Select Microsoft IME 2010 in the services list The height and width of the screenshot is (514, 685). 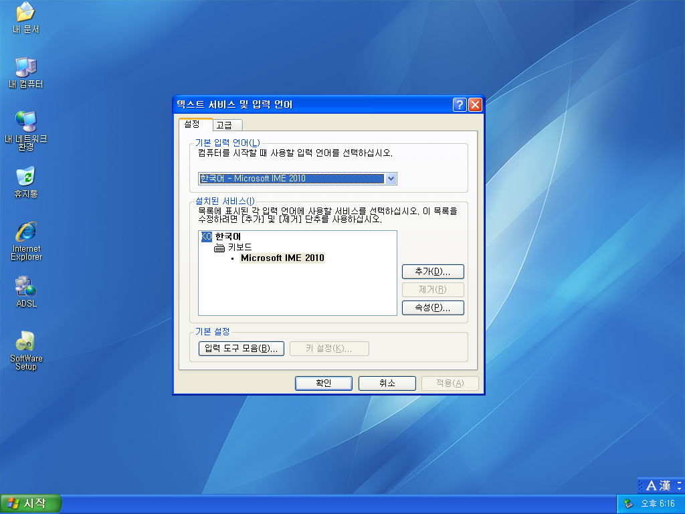(x=282, y=258)
